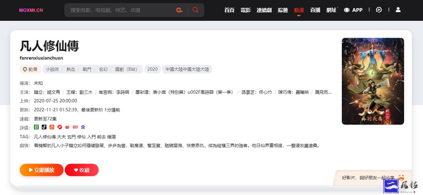Screen dimensions: 423x195
Task: Click the MOXMI.CN site logo
Action: click(31, 10)
